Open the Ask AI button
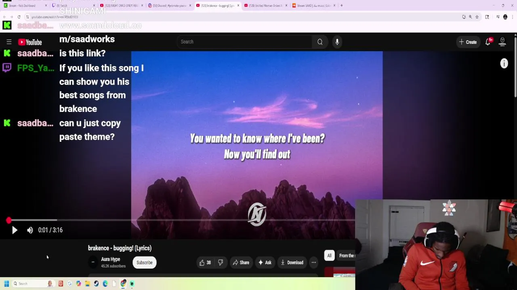 [265, 263]
